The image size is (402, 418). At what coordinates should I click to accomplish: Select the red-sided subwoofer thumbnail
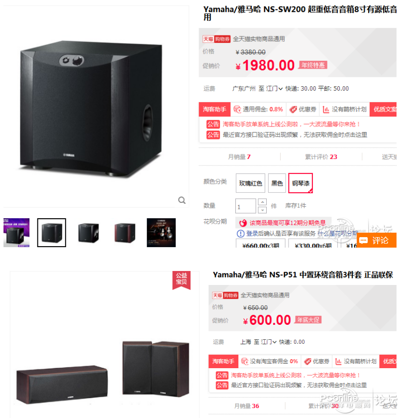tap(125, 233)
